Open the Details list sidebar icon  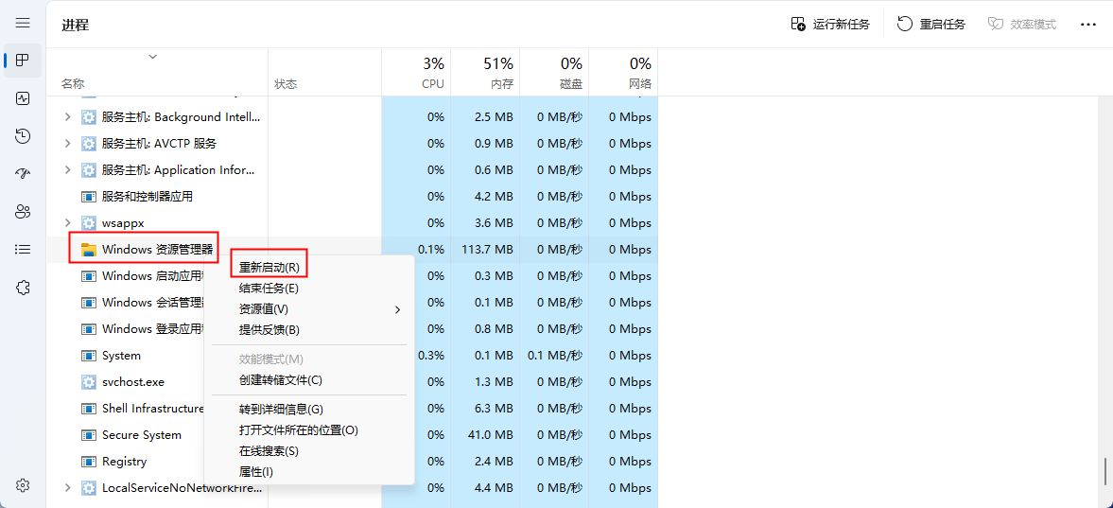(x=23, y=250)
